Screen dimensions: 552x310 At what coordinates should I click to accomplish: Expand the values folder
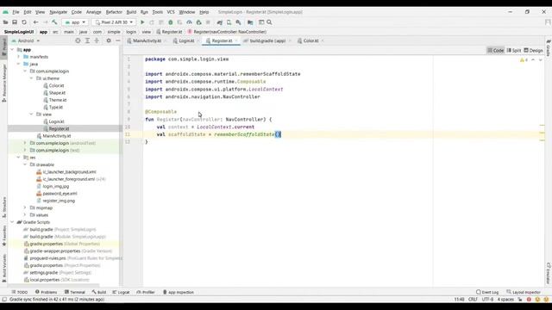coord(25,214)
